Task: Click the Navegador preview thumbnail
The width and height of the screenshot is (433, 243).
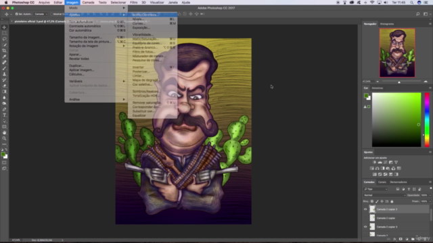Action: [397, 53]
